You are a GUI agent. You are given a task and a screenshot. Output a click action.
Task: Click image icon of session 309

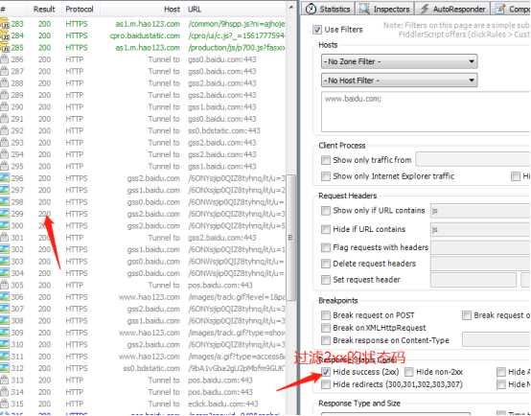[x=5, y=333]
